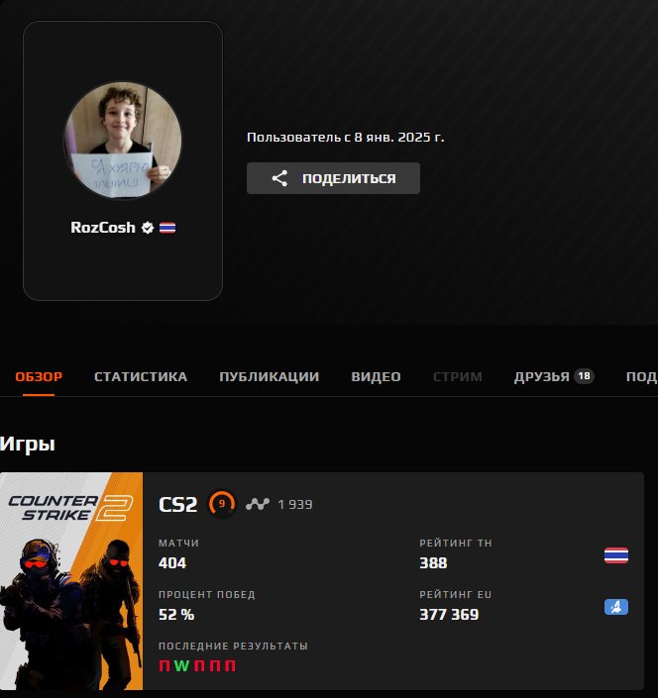
Task: Click the 52 % win rate value
Action: pos(176,615)
